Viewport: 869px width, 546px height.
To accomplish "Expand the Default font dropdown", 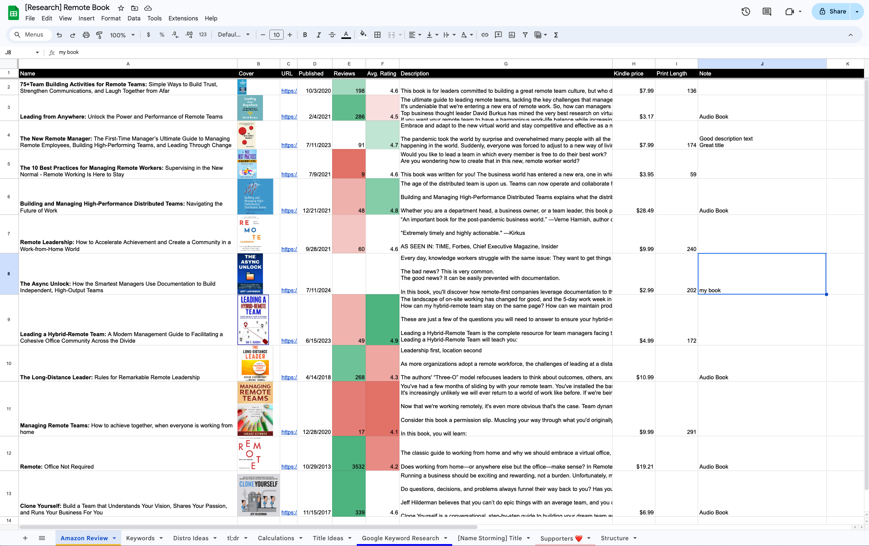I will (234, 35).
